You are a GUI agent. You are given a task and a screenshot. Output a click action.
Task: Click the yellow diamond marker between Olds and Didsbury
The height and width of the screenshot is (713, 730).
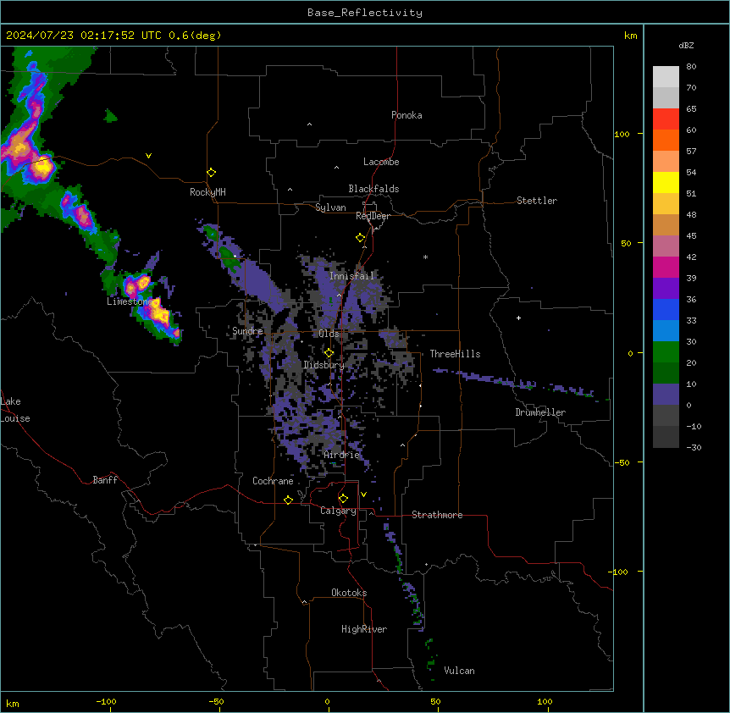click(x=329, y=352)
